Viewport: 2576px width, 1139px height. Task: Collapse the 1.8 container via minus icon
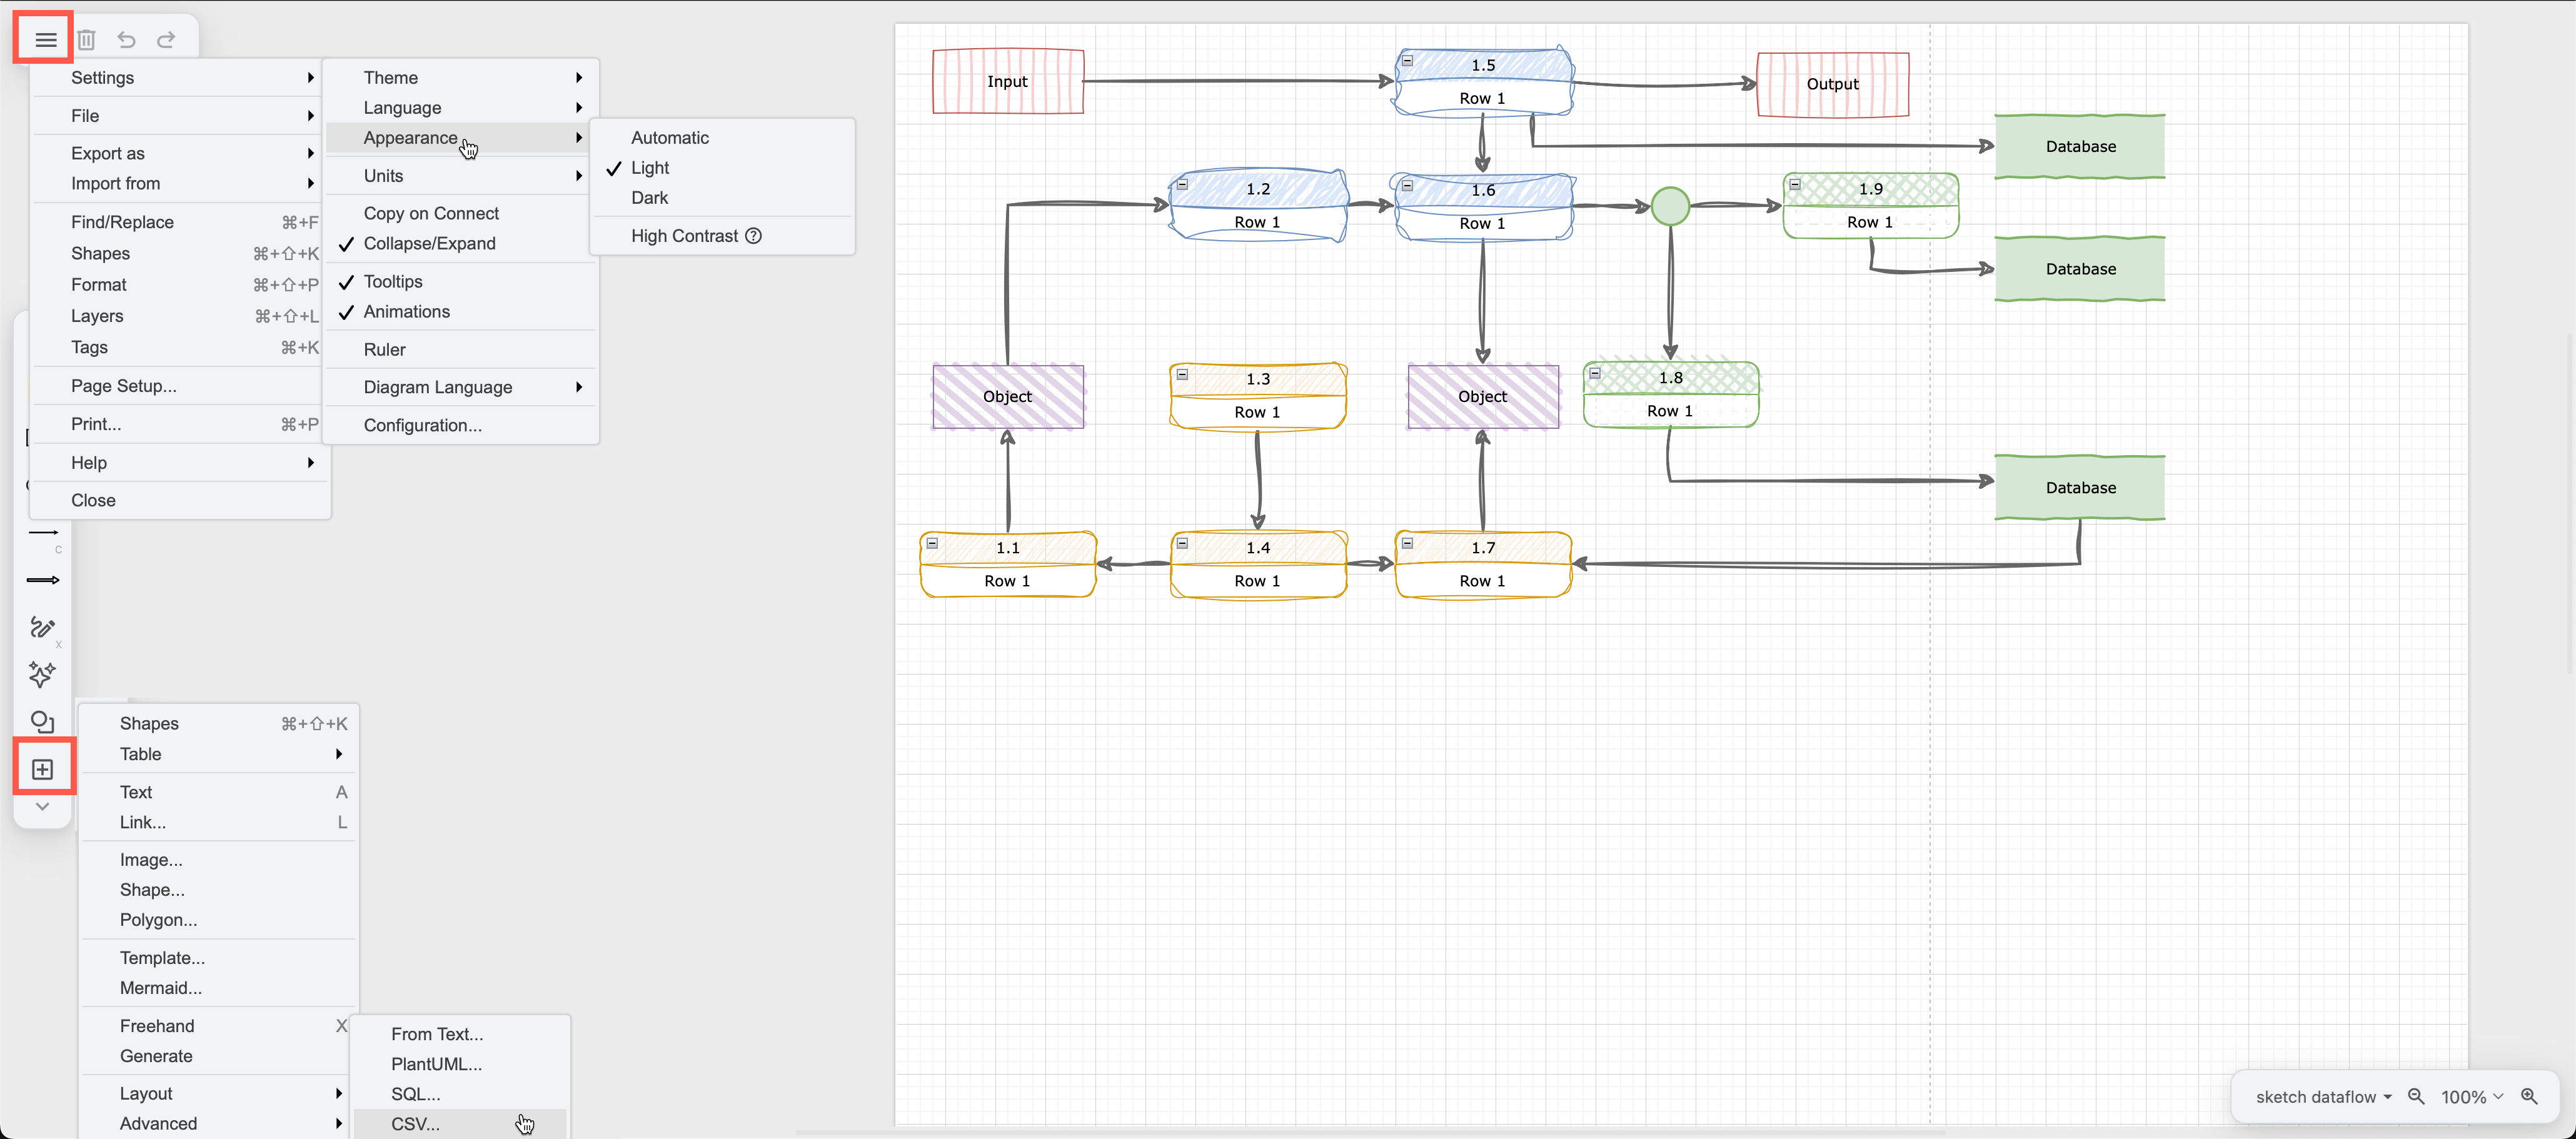coord(1595,374)
